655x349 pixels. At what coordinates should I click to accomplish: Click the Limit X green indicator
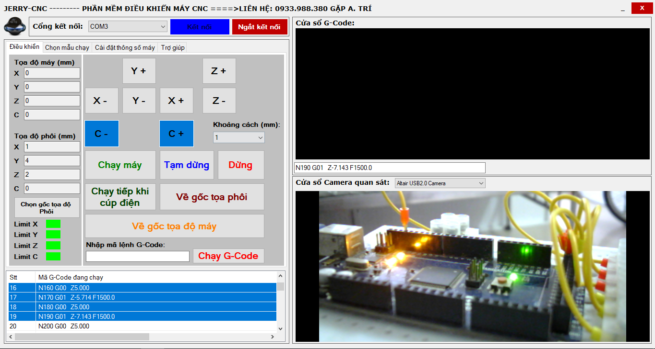pyautogui.click(x=53, y=224)
